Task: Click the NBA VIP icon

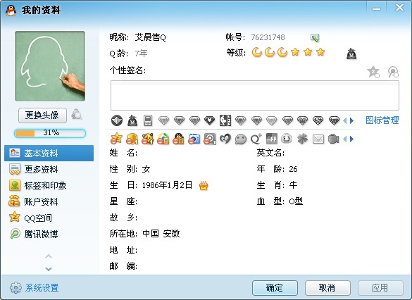Action: 225,120
